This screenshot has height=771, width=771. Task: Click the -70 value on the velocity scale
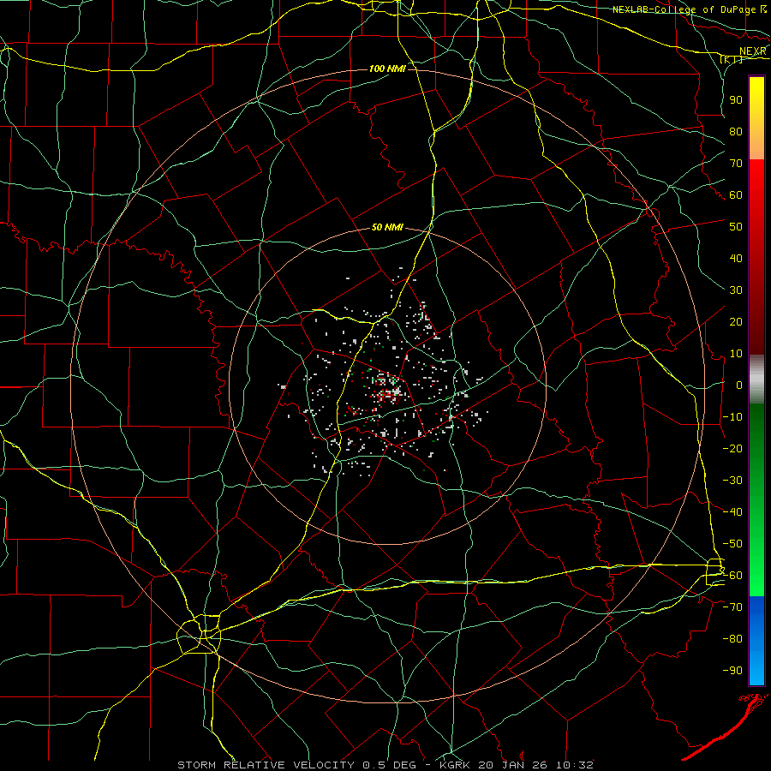click(732, 607)
